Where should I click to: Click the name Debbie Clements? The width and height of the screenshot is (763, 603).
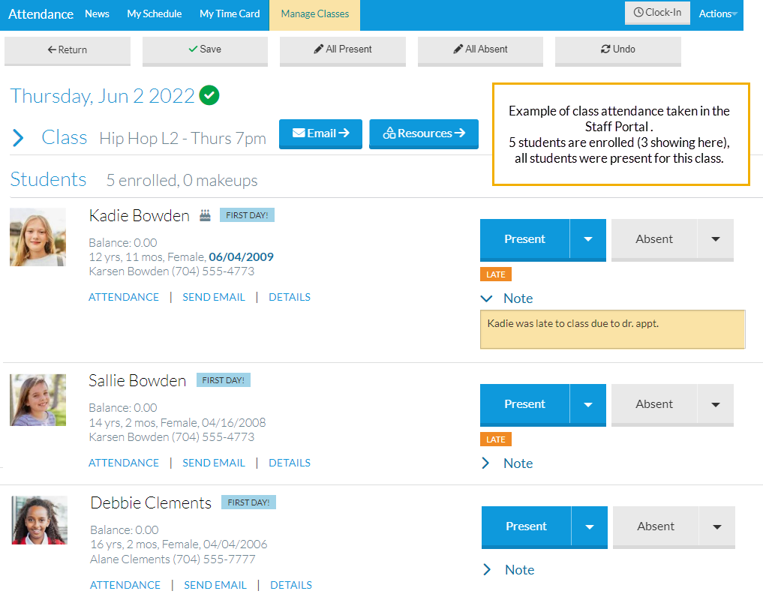tap(151, 502)
